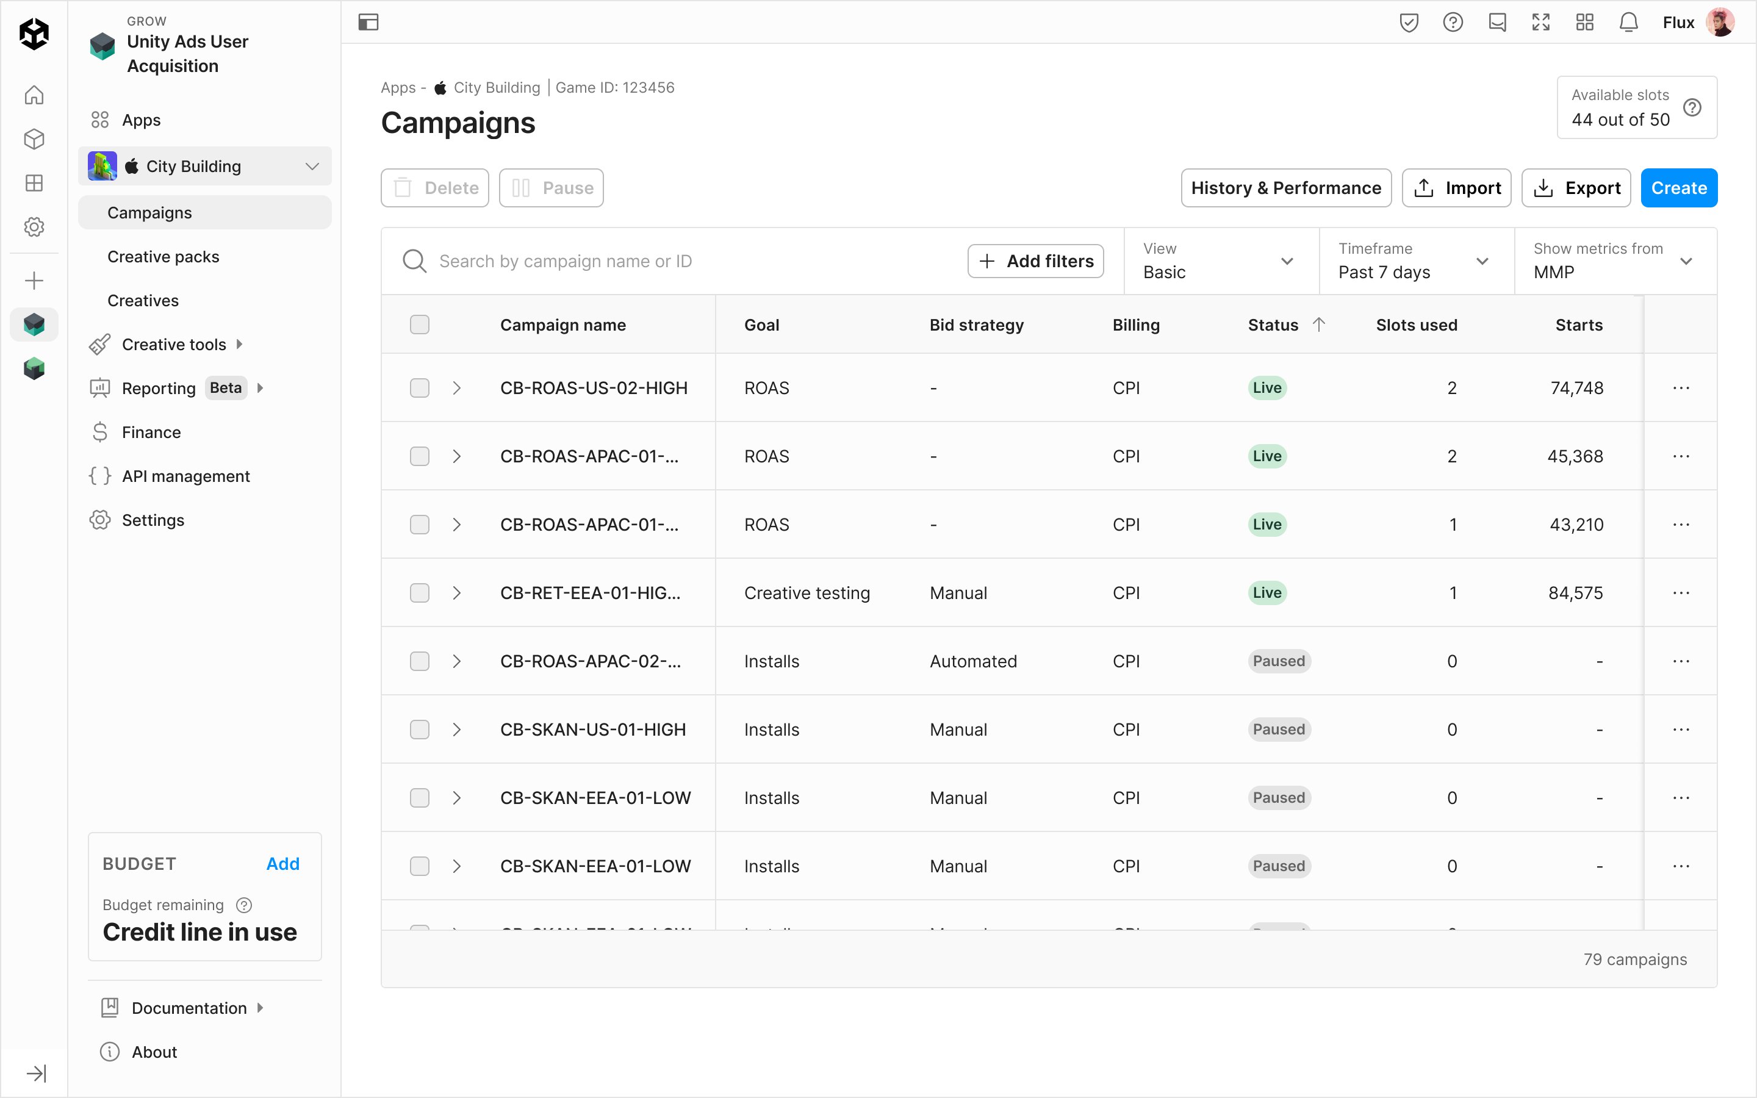Viewport: 1757px width, 1098px height.
Task: Check the select-all campaigns header checkbox
Action: point(420,325)
